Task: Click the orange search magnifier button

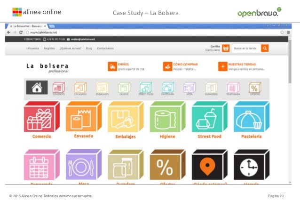Action: [x=265, y=48]
